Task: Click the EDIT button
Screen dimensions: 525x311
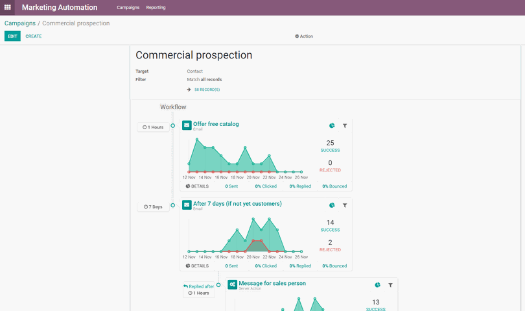Action: coord(12,36)
